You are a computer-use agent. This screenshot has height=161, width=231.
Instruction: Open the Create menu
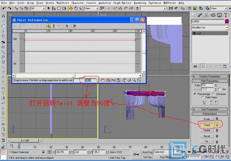click(x=50, y=3)
